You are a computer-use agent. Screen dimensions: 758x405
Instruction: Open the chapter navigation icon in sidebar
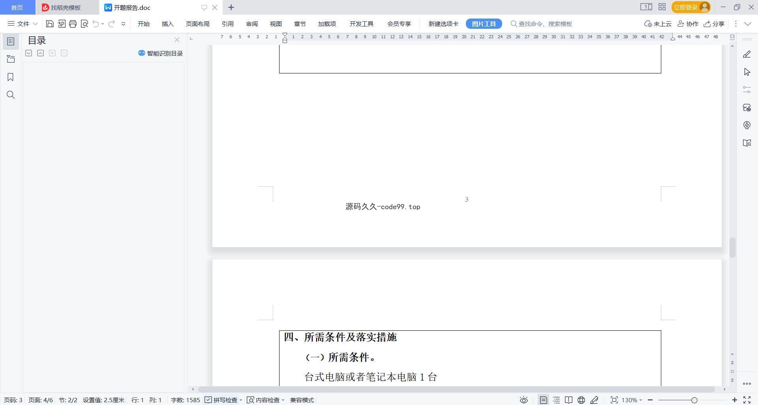click(x=11, y=59)
